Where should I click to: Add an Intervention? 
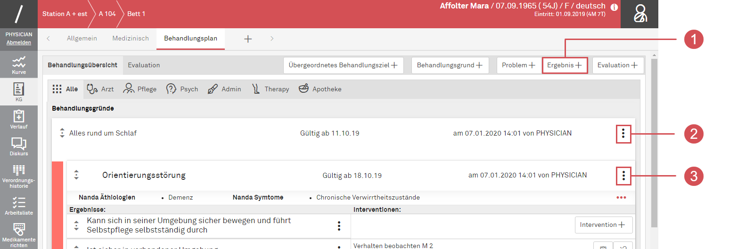[604, 225]
